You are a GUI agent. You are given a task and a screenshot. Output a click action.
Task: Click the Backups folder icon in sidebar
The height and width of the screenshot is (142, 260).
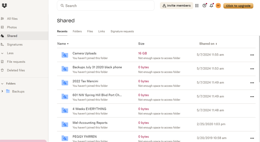(x=8, y=91)
